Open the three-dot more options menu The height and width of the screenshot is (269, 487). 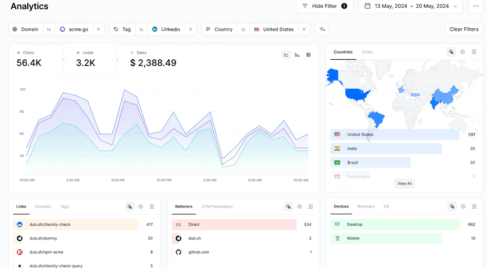pos(476,6)
